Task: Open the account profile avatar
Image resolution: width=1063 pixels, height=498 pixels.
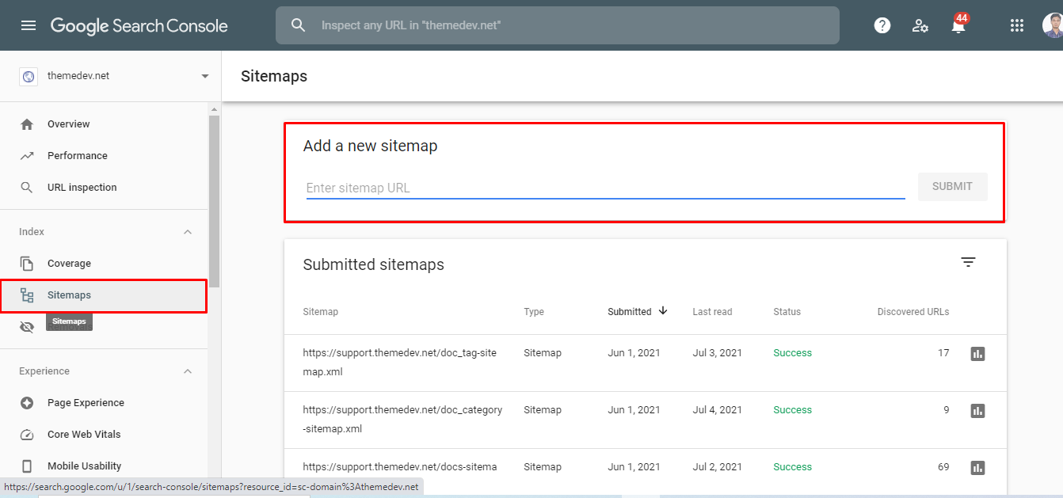Action: [x=1053, y=25]
